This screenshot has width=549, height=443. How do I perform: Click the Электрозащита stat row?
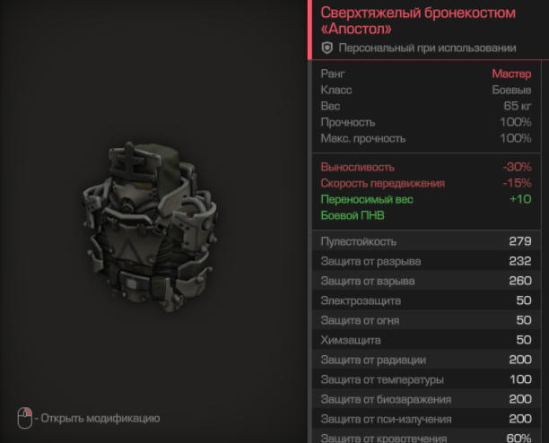(426, 300)
